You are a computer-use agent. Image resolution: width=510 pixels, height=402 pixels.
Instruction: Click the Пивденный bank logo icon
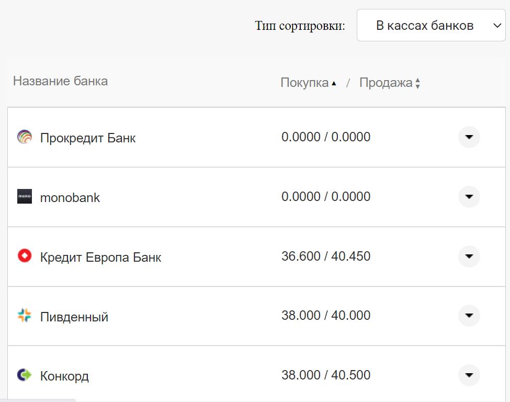click(25, 316)
